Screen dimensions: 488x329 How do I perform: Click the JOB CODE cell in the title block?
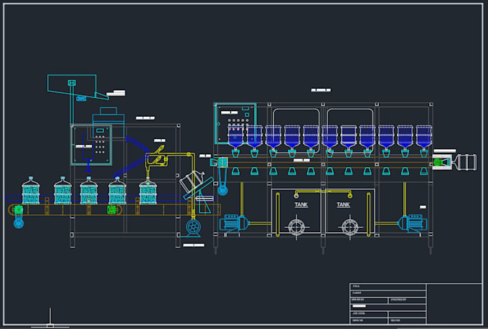[x=369, y=314]
